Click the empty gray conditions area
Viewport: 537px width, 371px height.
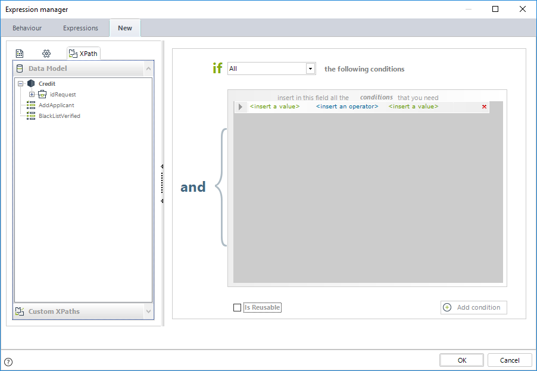point(368,199)
